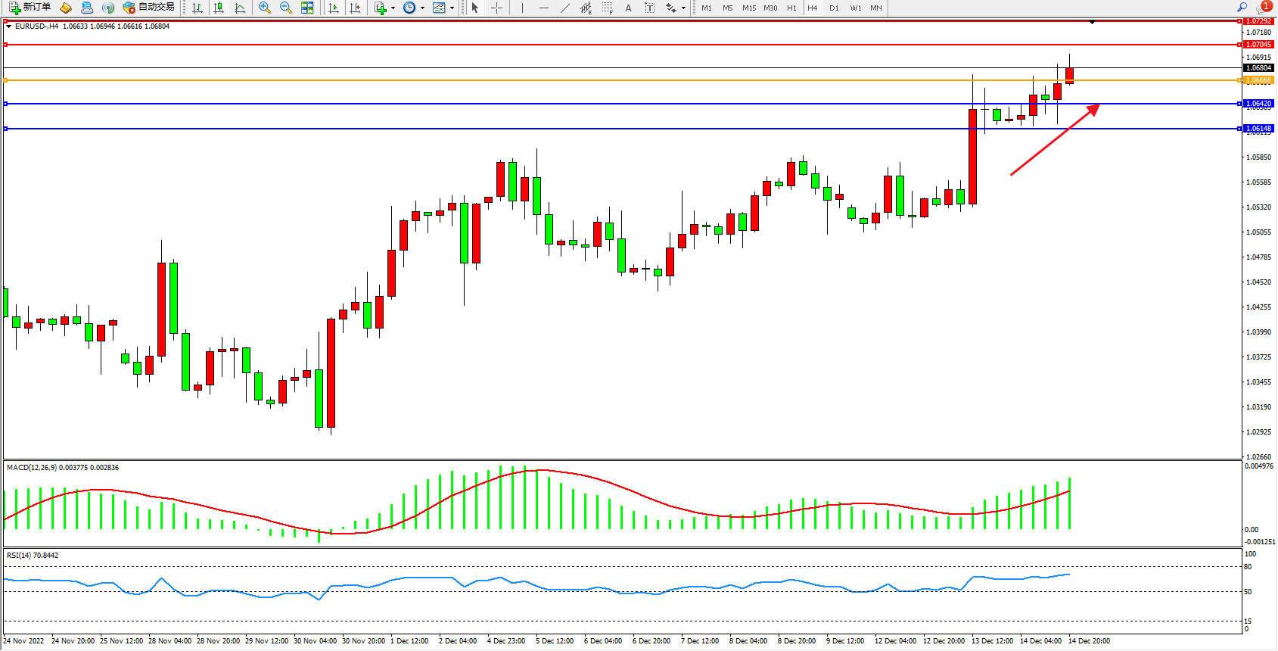Choose the text 'A' tool
The width and height of the screenshot is (1278, 651).
coord(628,8)
